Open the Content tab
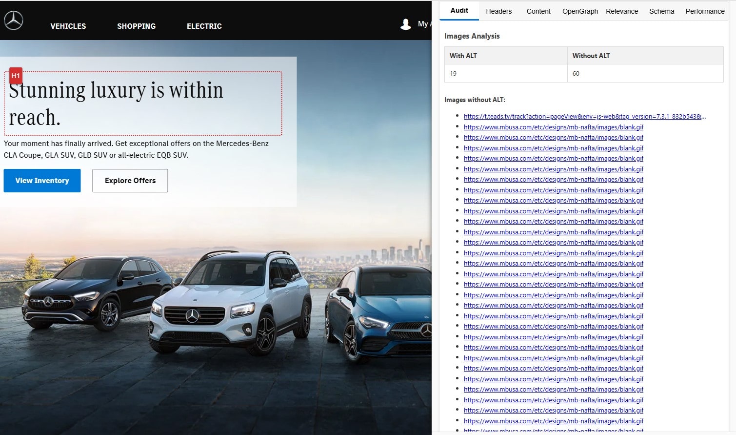Image resolution: width=736 pixels, height=435 pixels. 538,11
